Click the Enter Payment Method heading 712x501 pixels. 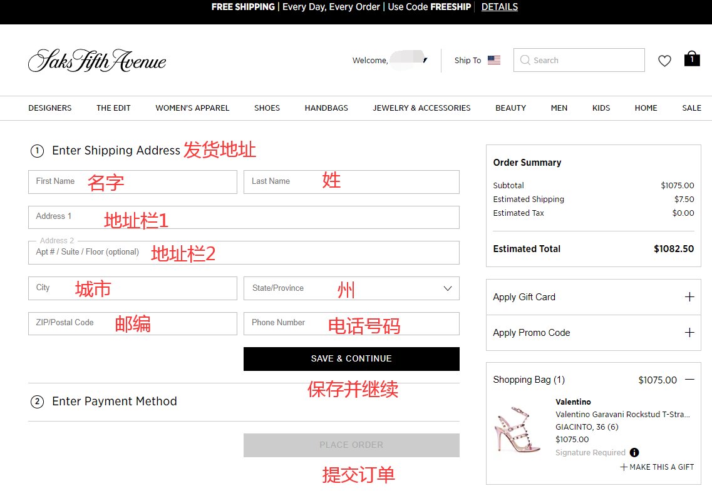tap(115, 402)
